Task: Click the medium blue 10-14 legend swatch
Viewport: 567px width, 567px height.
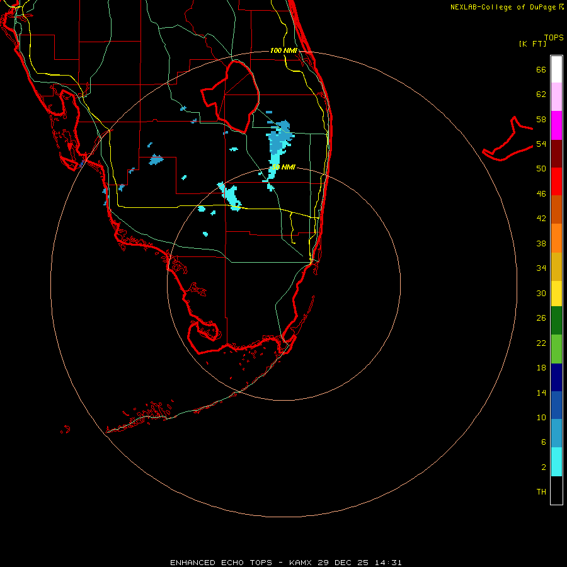Action: pos(556,405)
